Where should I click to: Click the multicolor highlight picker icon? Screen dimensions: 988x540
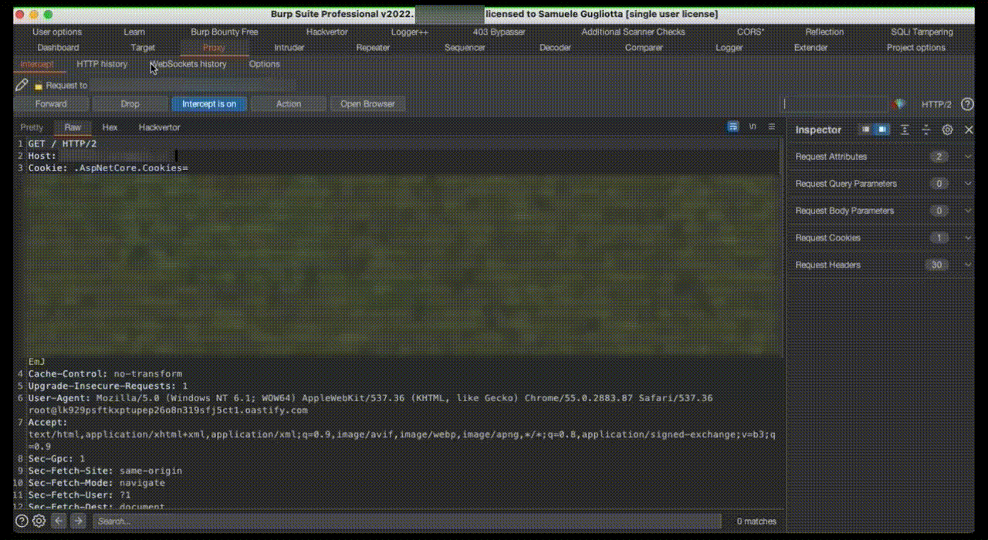(899, 104)
